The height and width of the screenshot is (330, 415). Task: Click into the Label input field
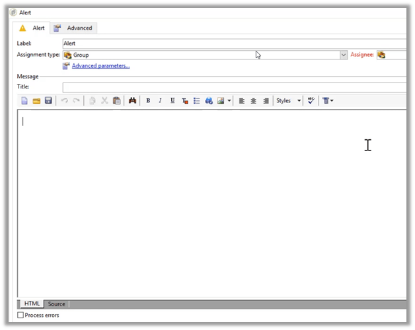(234, 44)
